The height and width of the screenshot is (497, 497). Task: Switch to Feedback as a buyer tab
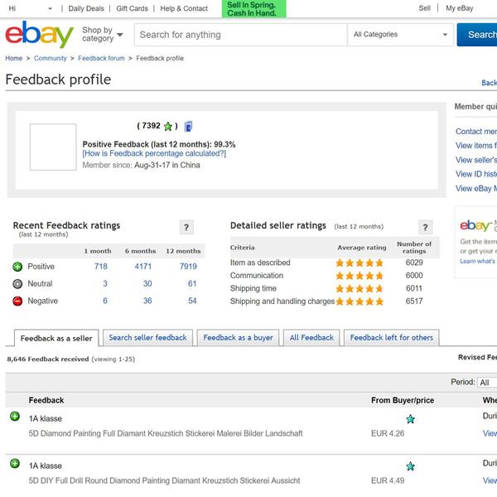pyautogui.click(x=238, y=338)
